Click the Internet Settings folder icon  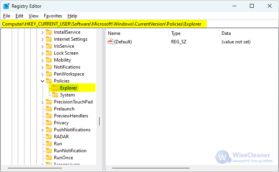pyautogui.click(x=49, y=39)
